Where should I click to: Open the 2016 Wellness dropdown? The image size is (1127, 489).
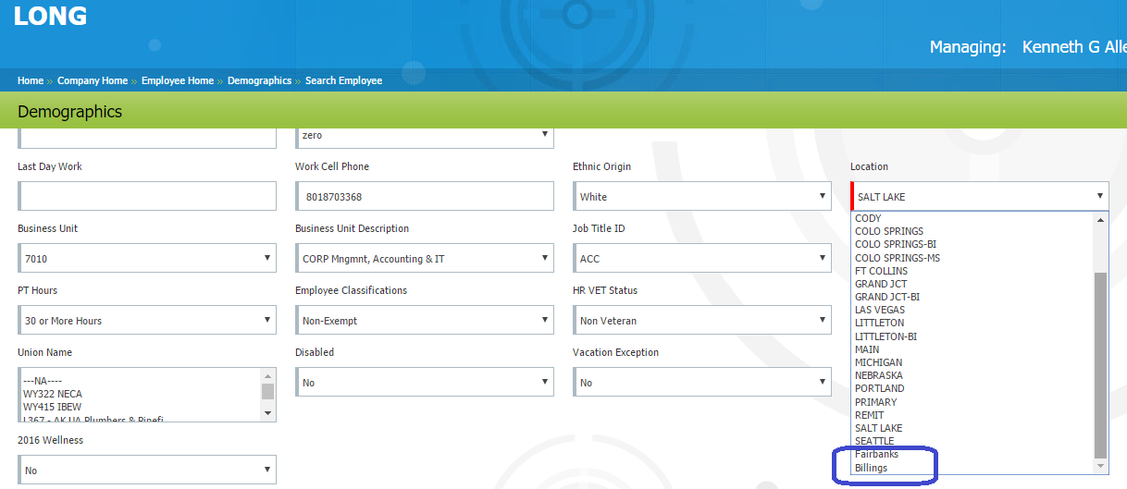pyautogui.click(x=147, y=471)
